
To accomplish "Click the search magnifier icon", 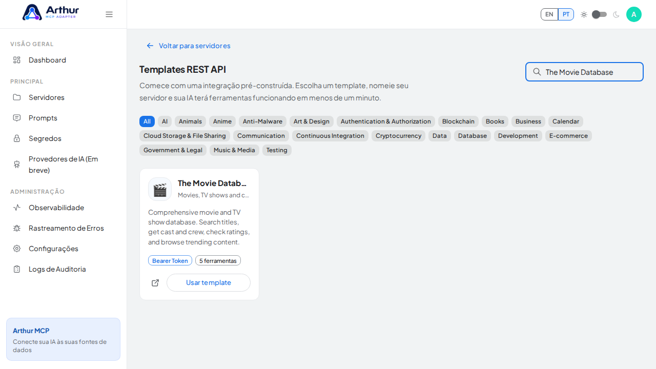I will click(537, 72).
